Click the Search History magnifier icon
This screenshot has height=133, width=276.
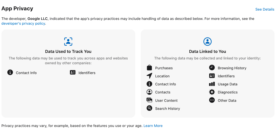pyautogui.click(x=149, y=108)
